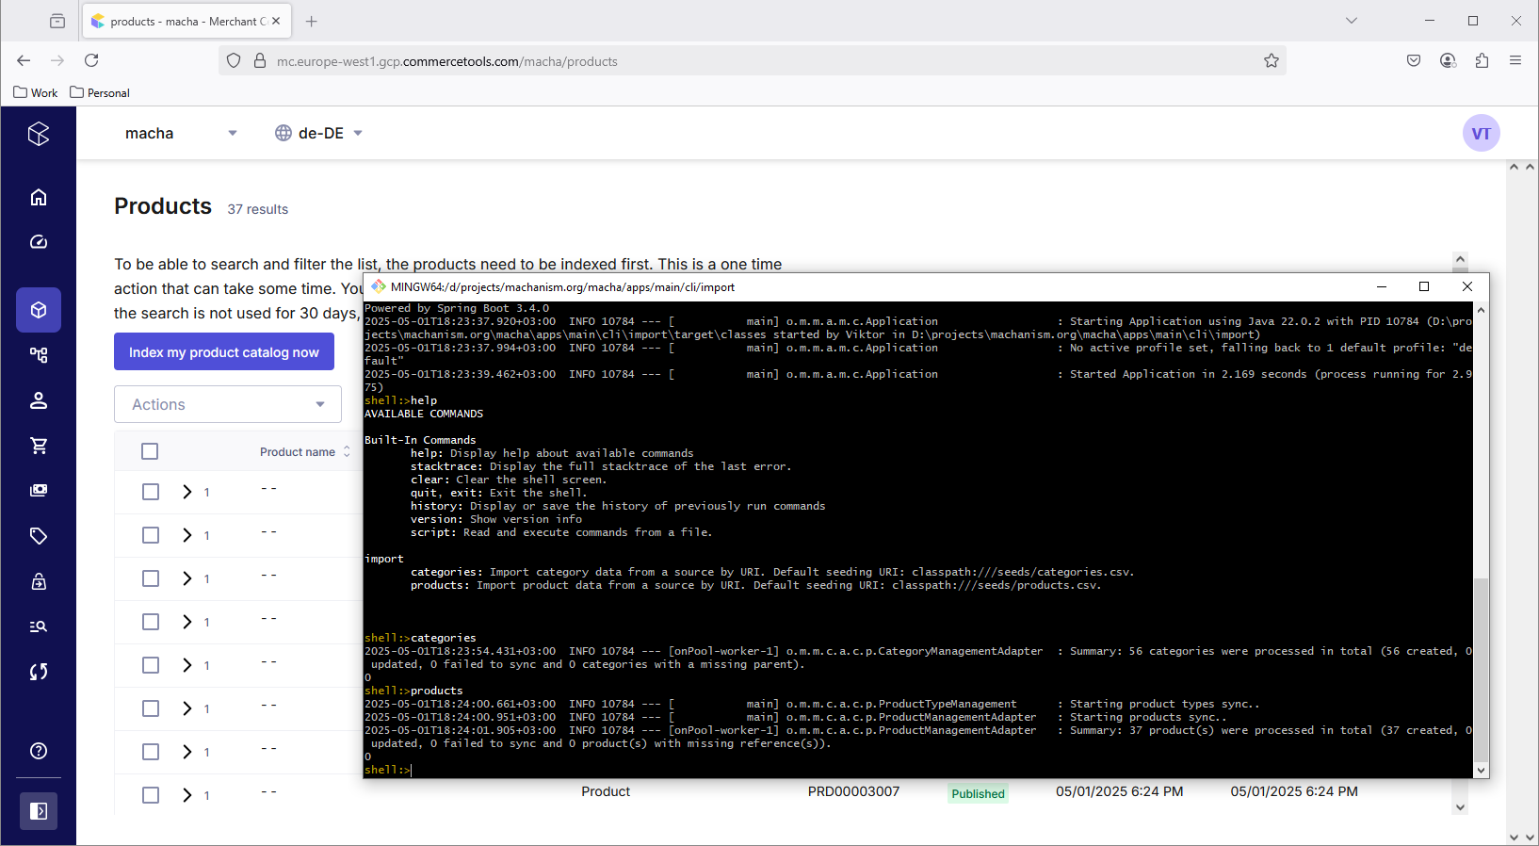Check the third product row checkbox

[x=151, y=578]
